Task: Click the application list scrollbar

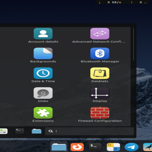Action: [133, 44]
